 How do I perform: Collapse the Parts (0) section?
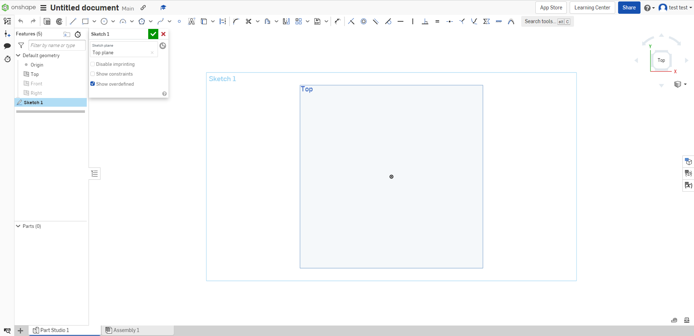pos(17,226)
